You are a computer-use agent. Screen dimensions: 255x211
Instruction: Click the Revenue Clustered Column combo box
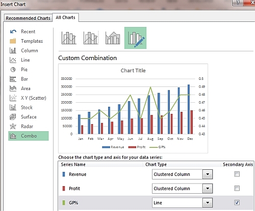coord(182,174)
